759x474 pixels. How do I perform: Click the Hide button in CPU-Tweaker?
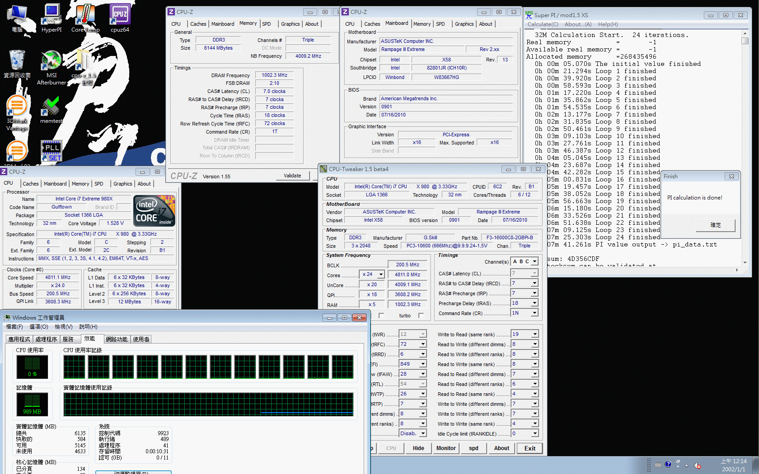418,448
